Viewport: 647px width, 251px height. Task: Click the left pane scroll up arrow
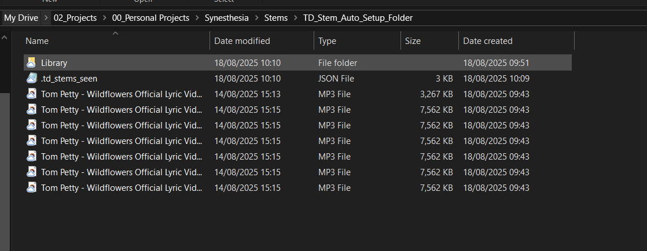(x=5, y=38)
